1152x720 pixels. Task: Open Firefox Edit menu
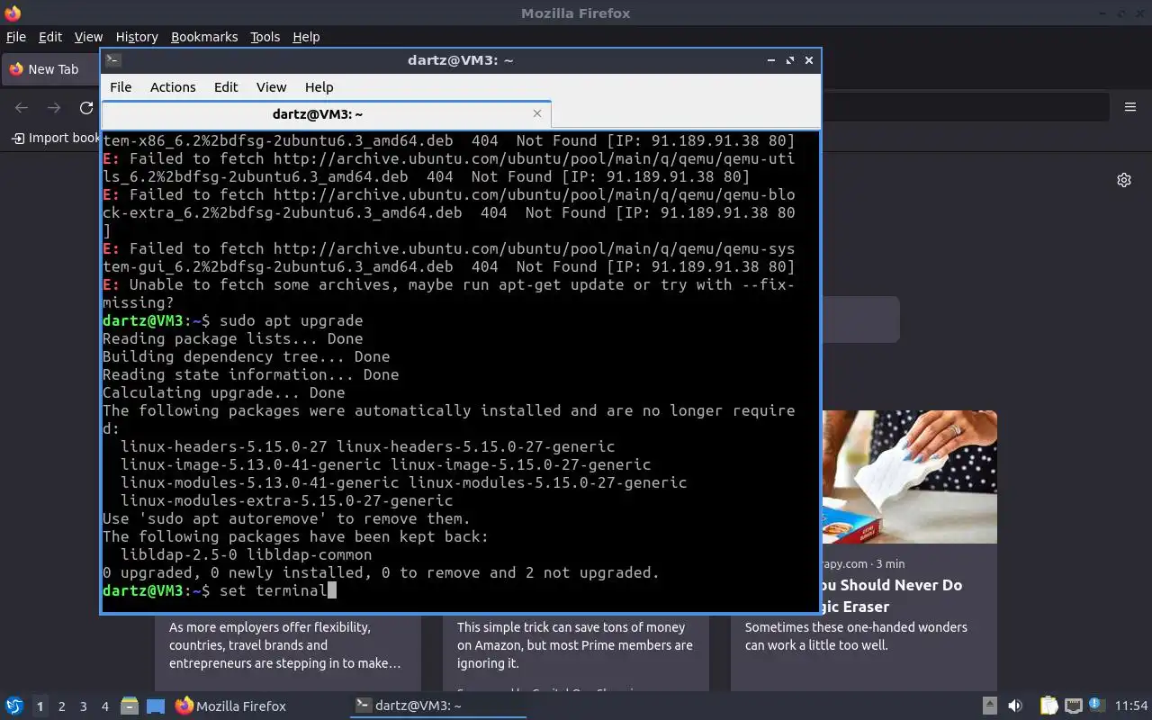[x=50, y=37]
